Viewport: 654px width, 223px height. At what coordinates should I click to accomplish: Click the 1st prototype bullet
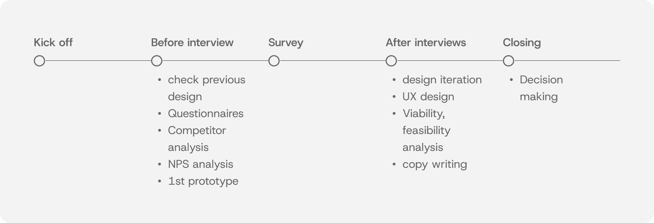pos(198,181)
